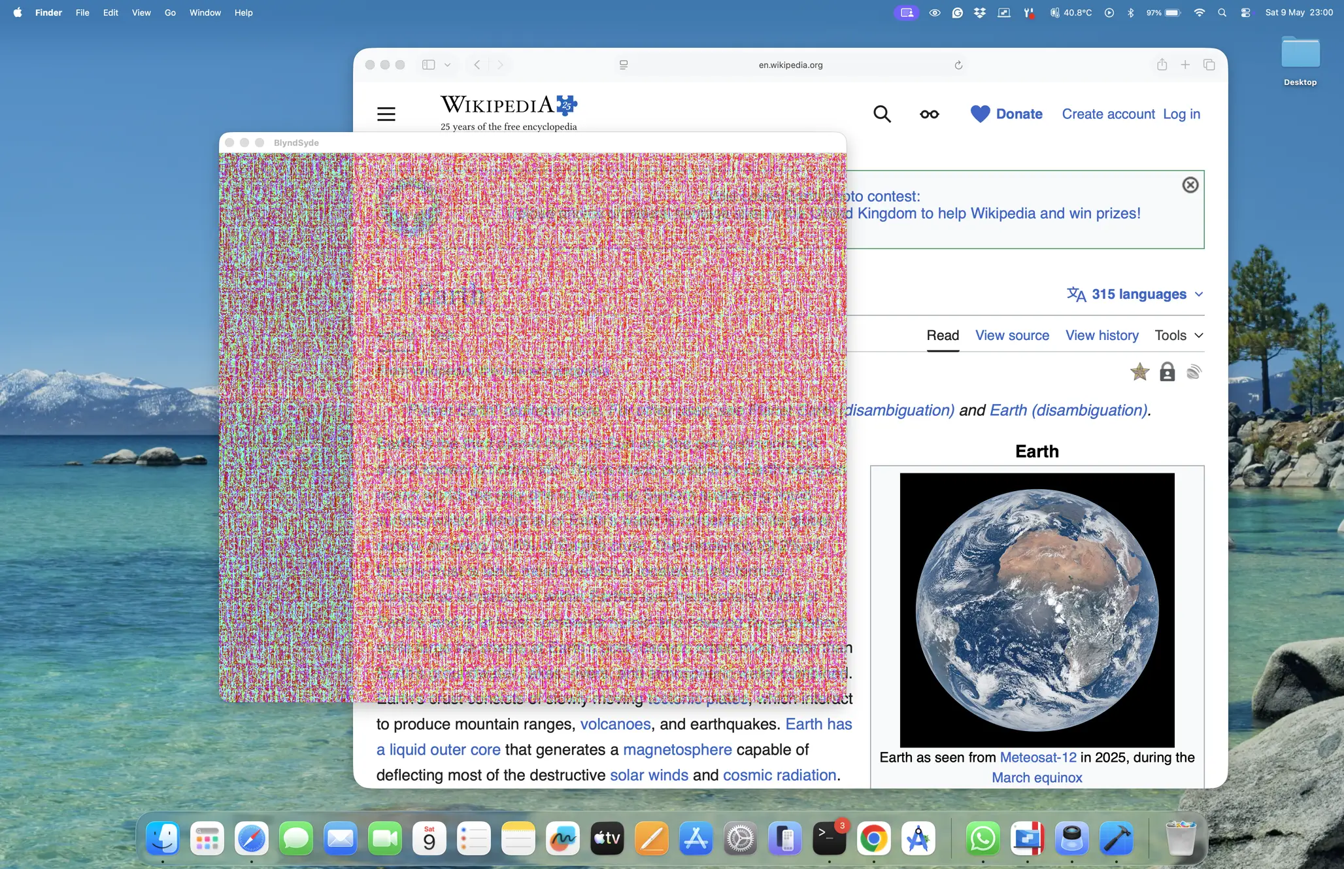Screen dimensions: 1344x869
Task: Open the Help menu
Action: (243, 12)
